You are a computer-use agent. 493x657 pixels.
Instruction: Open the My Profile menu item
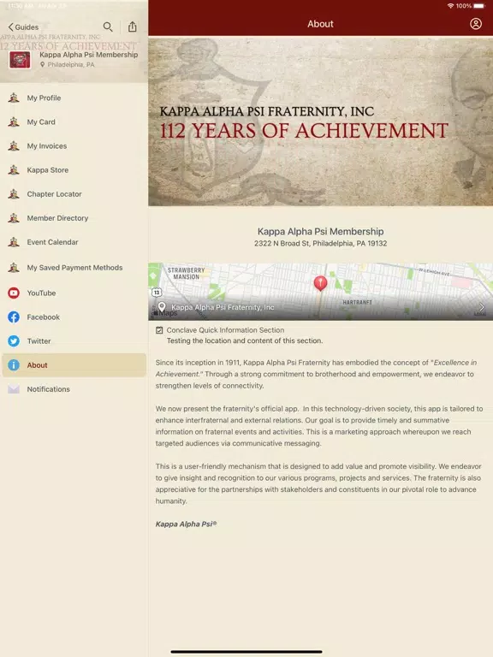[x=44, y=98]
